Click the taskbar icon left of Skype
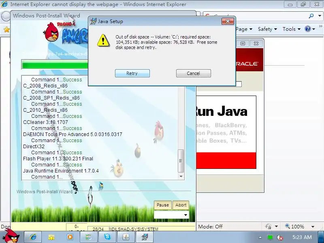 click(89, 237)
